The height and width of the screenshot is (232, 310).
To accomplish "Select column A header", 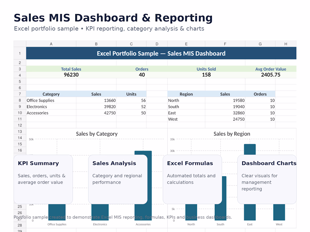I will 51,44.
